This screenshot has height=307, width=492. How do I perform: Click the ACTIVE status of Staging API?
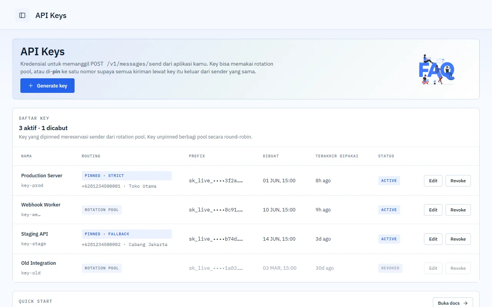tap(389, 239)
